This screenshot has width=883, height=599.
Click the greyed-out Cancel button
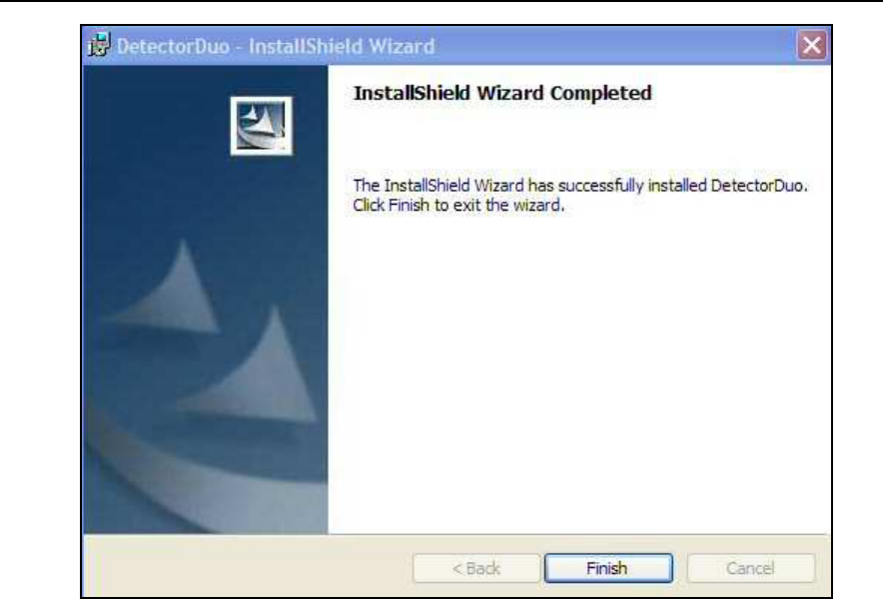(x=751, y=568)
